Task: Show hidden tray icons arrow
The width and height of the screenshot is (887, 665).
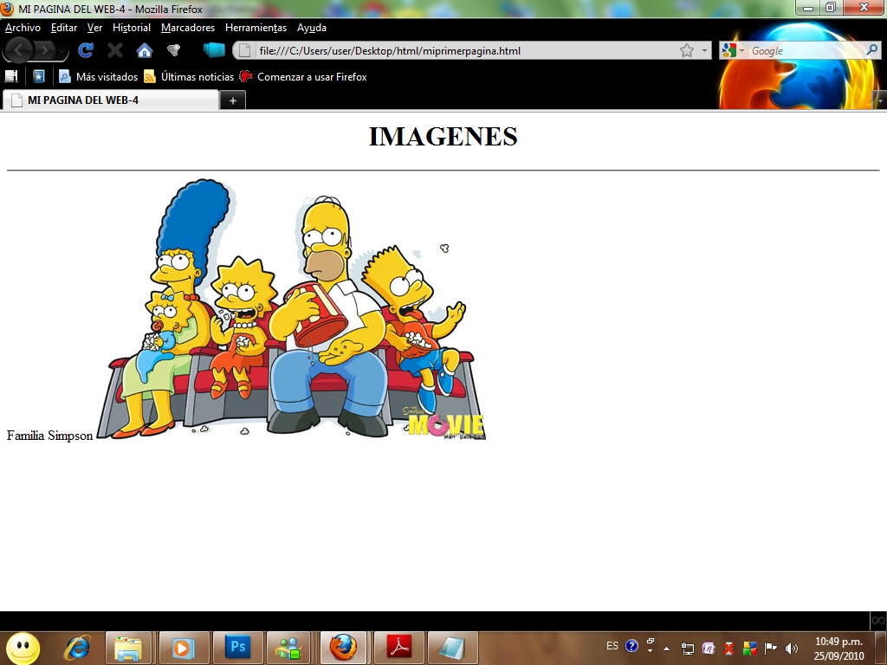Action: (666, 649)
